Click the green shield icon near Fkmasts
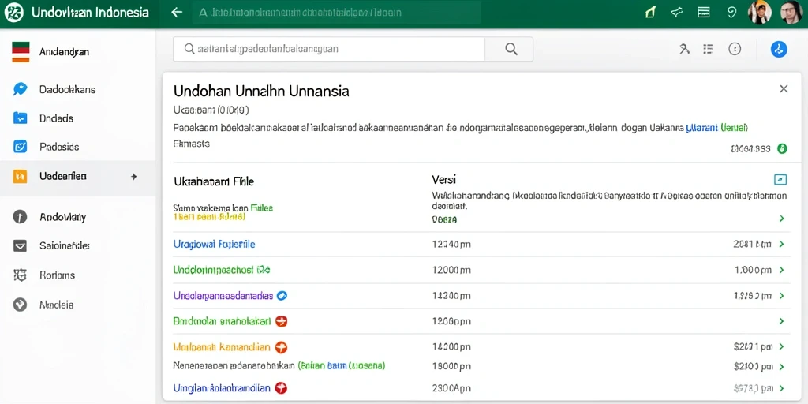This screenshot has height=404, width=808. (x=782, y=148)
